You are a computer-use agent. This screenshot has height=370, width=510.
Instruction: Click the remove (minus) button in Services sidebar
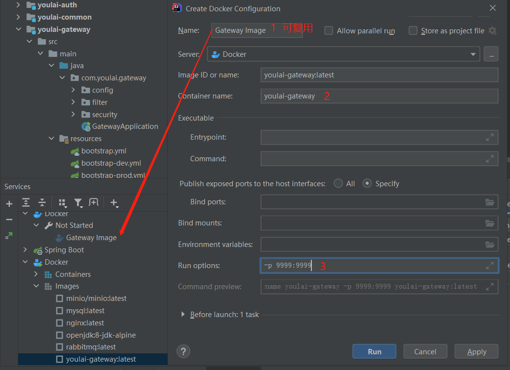click(9, 220)
